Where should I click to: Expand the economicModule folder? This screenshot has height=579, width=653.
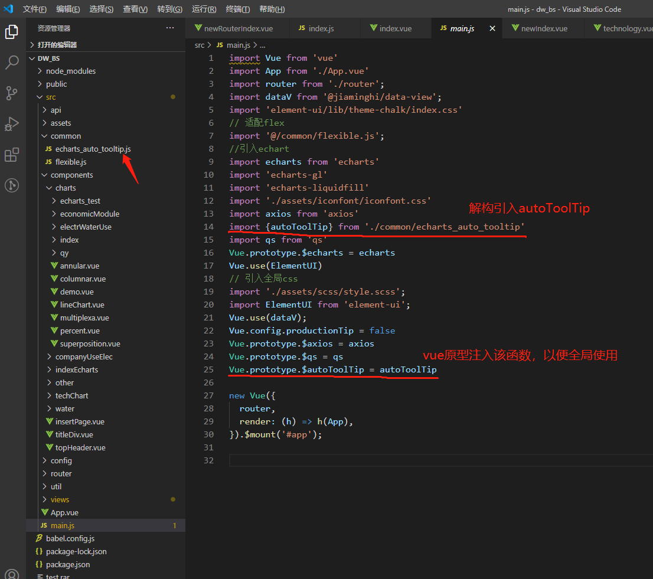(106, 214)
